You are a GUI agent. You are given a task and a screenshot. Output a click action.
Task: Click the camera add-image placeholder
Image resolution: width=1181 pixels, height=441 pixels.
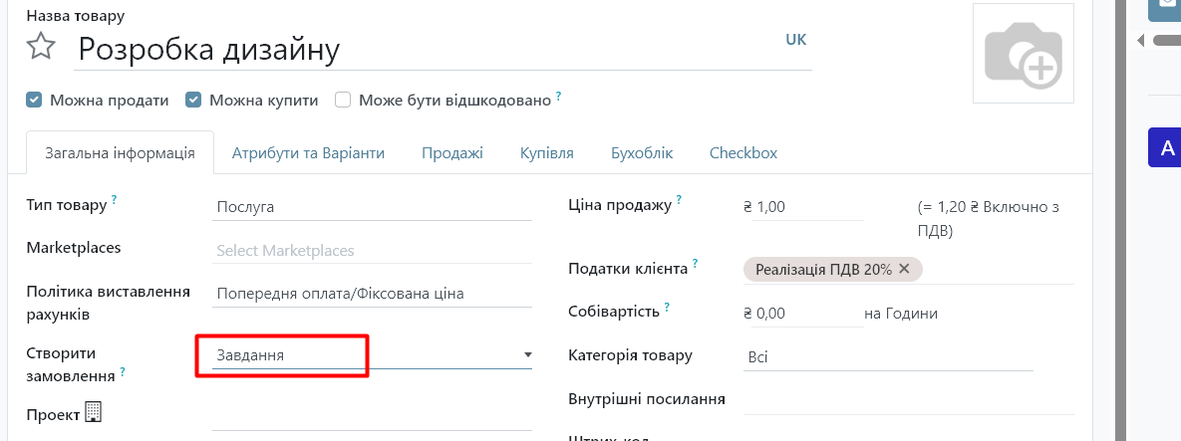click(1023, 53)
